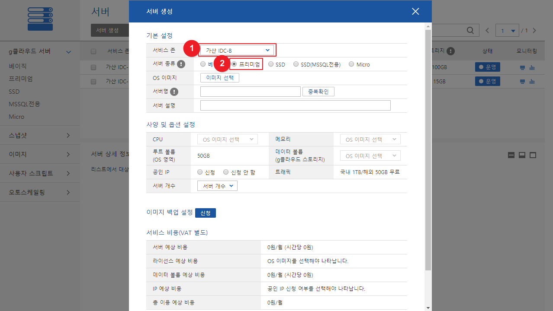The height and width of the screenshot is (311, 553).
Task: Minimize detail panel layout icon
Action: [511, 155]
